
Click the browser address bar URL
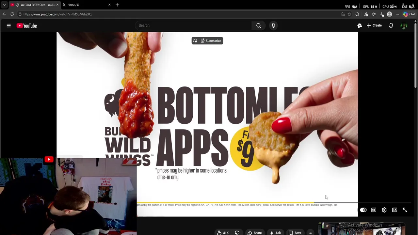point(57,14)
